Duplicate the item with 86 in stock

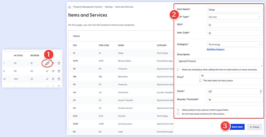point(53,71)
